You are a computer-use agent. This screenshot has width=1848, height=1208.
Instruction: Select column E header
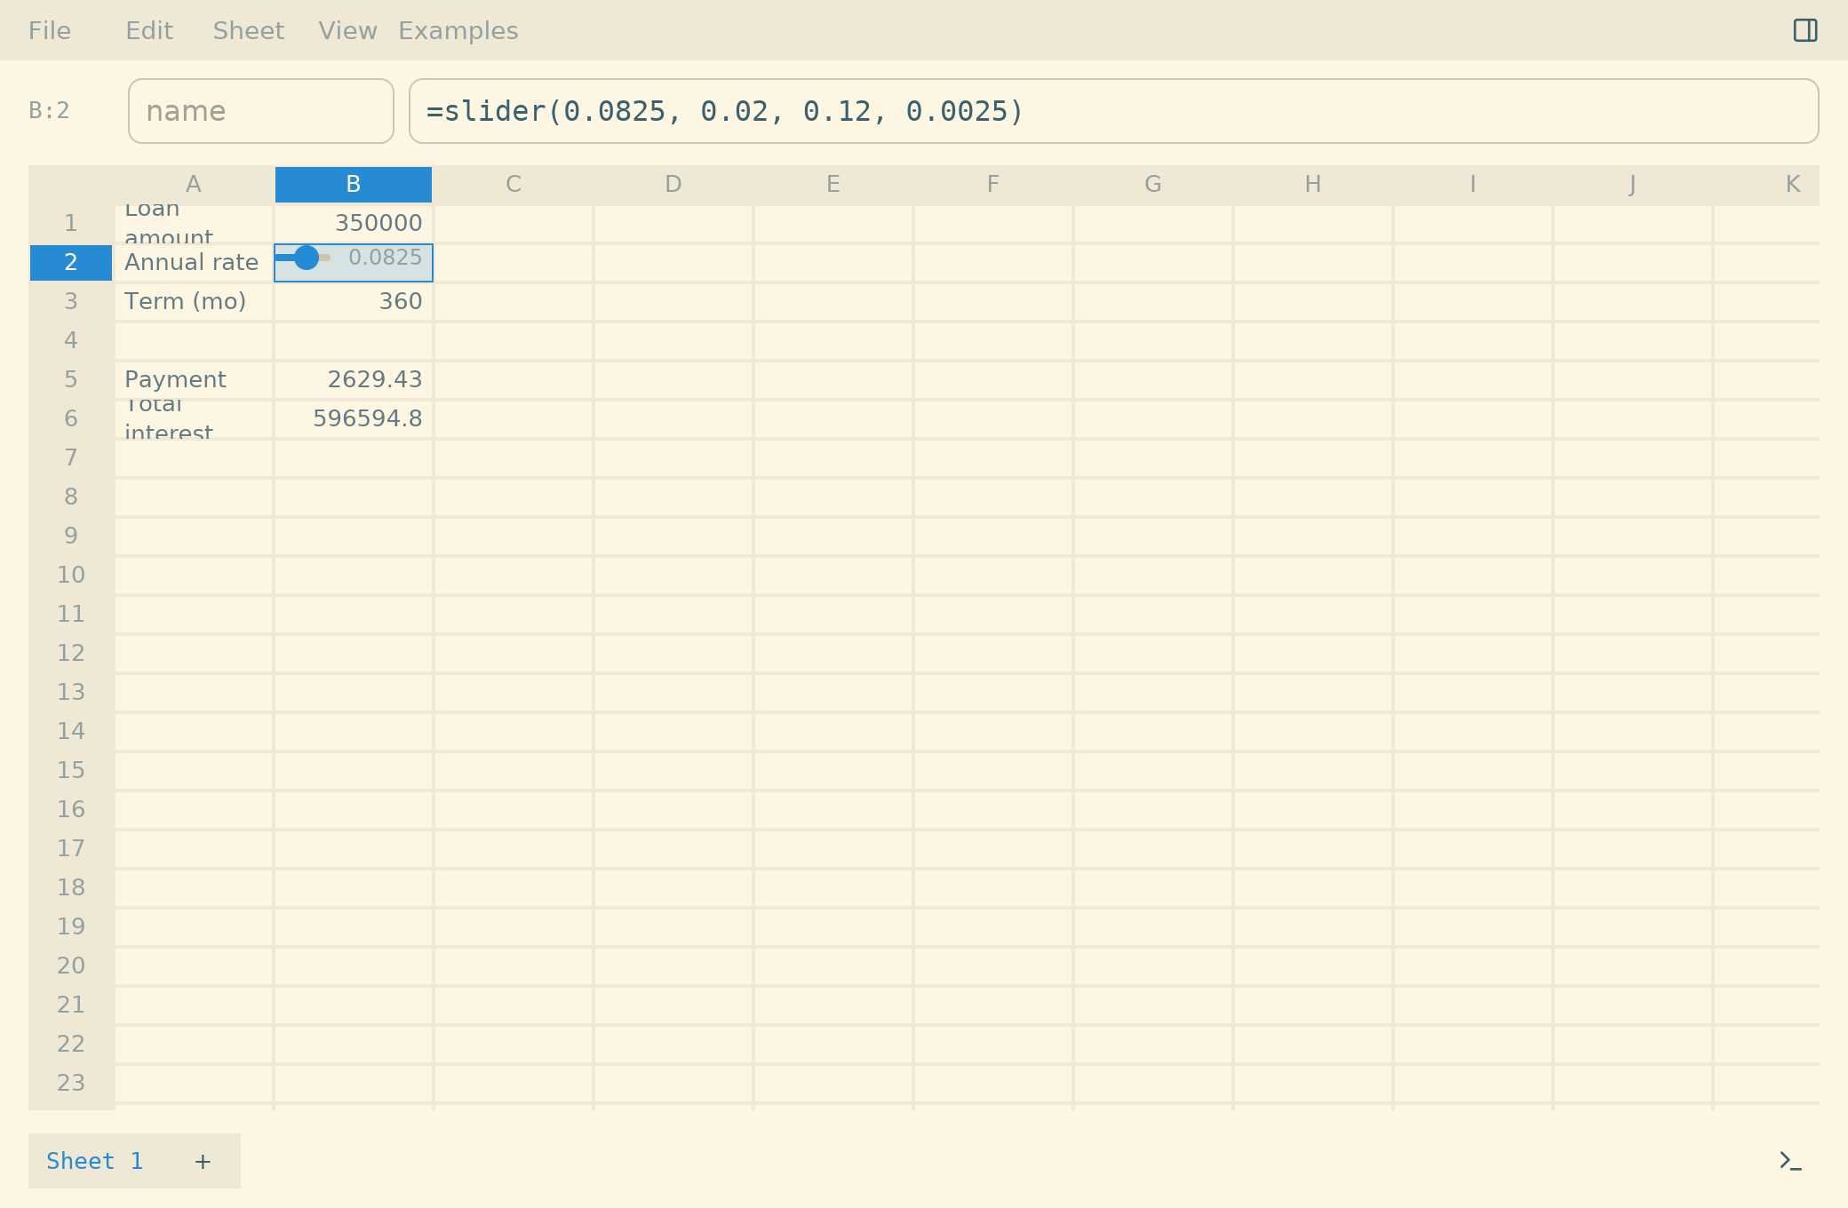[833, 185]
